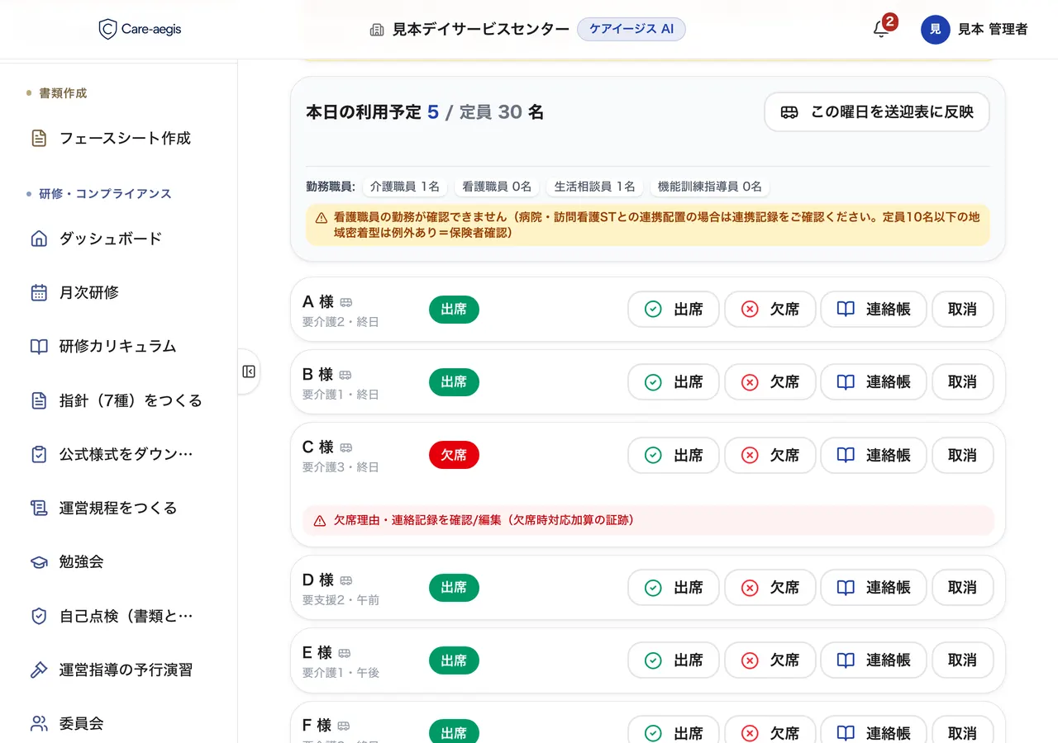Open 運営規程をつくる in the sidebar
1058x743 pixels.
click(119, 508)
